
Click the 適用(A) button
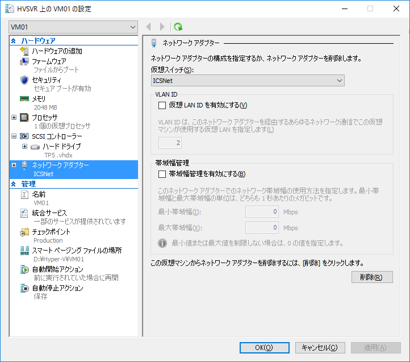[x=376, y=348]
